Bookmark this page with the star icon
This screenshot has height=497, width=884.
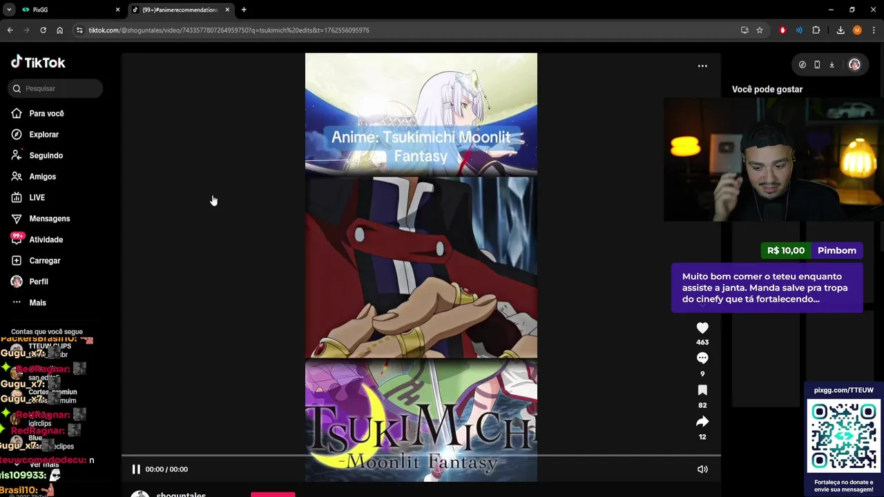760,30
